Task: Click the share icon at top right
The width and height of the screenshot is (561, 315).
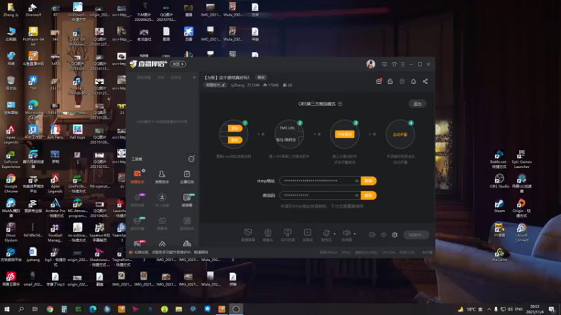Action: point(425,81)
